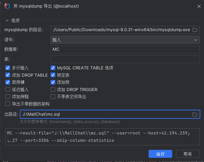Viewport: 204px width, 162px height.
Task: Click the IntelliJ logo icon in title bar
Action: pyautogui.click(x=7, y=6)
